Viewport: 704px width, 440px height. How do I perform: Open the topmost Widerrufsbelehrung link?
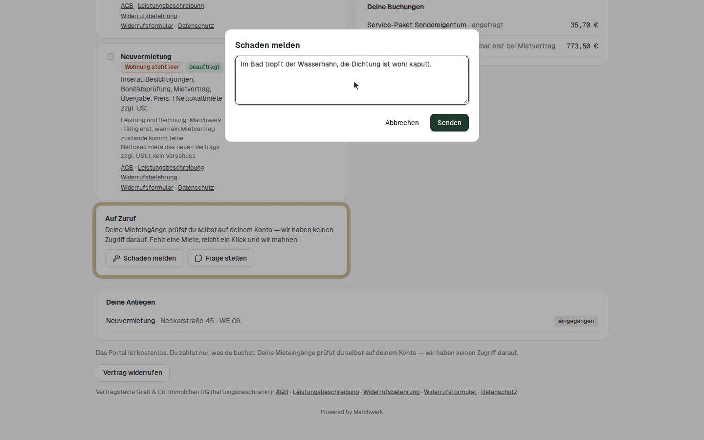[149, 16]
